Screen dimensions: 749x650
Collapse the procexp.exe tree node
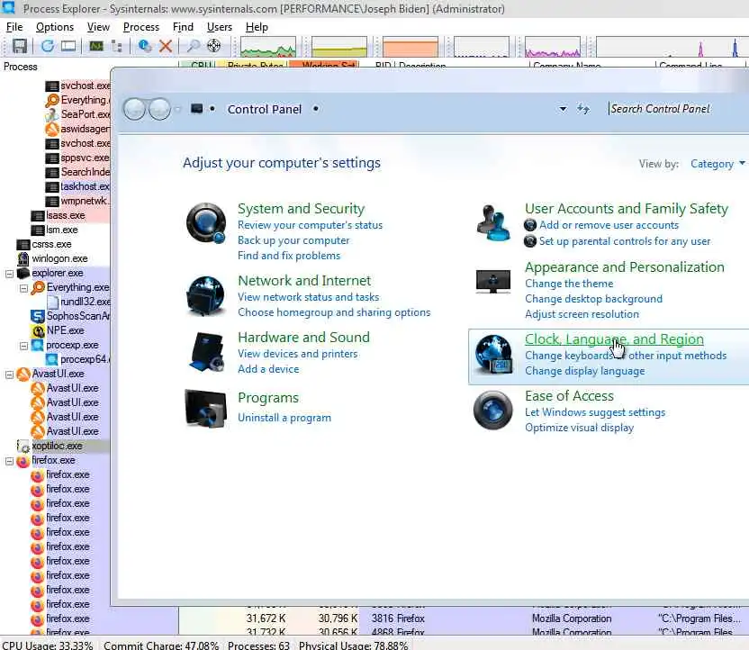coord(23,346)
